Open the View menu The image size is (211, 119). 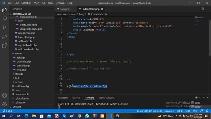(37, 3)
